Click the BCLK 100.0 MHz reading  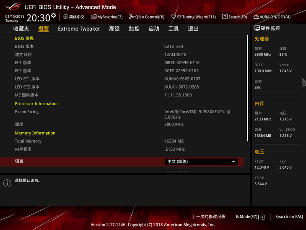point(263,71)
